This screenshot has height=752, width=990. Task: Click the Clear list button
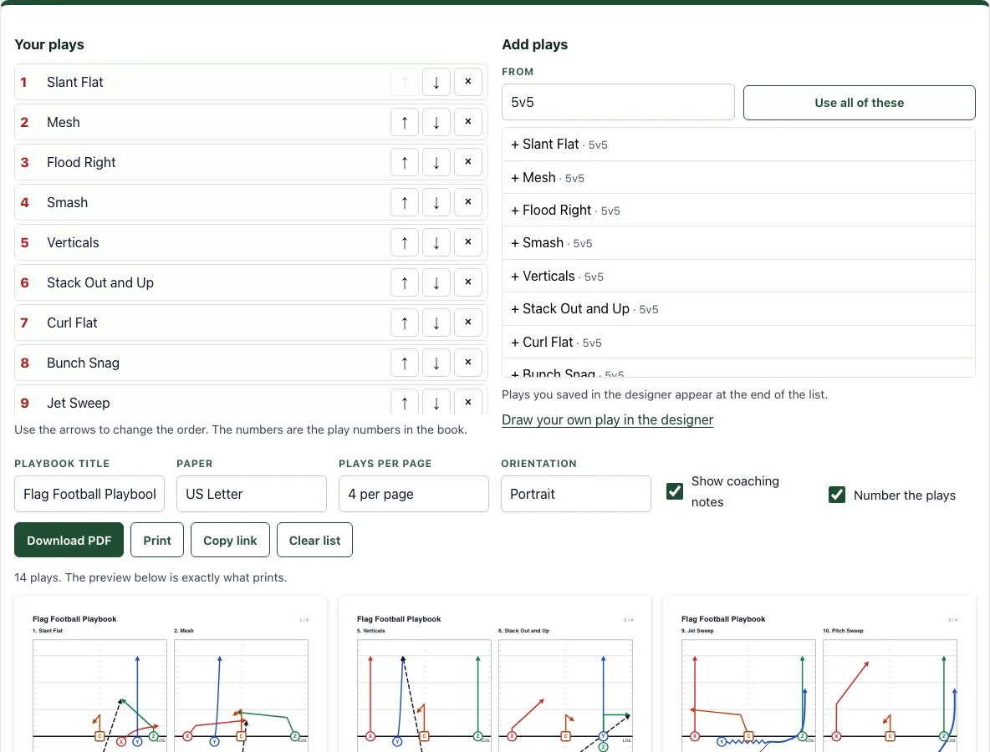coord(314,540)
